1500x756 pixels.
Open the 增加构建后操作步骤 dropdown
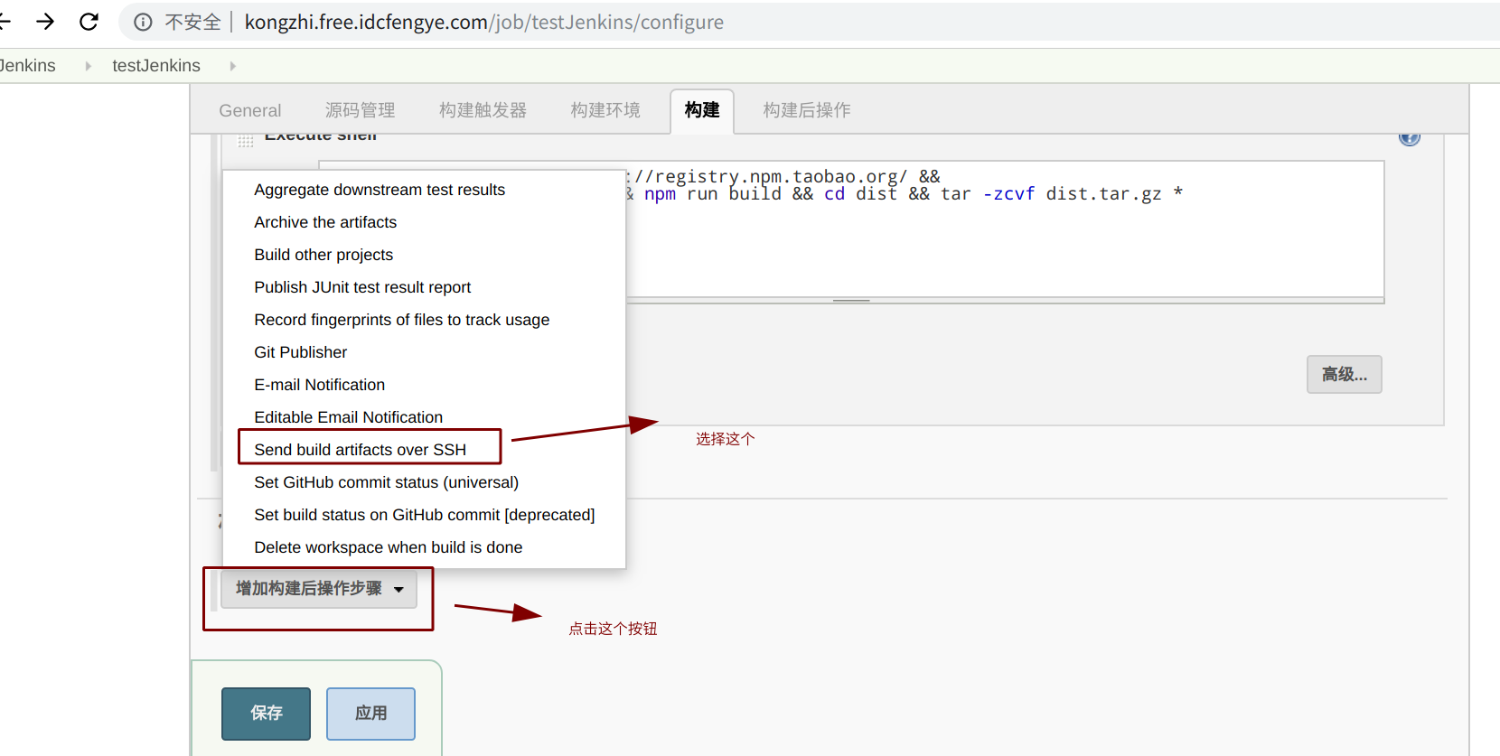(x=319, y=589)
